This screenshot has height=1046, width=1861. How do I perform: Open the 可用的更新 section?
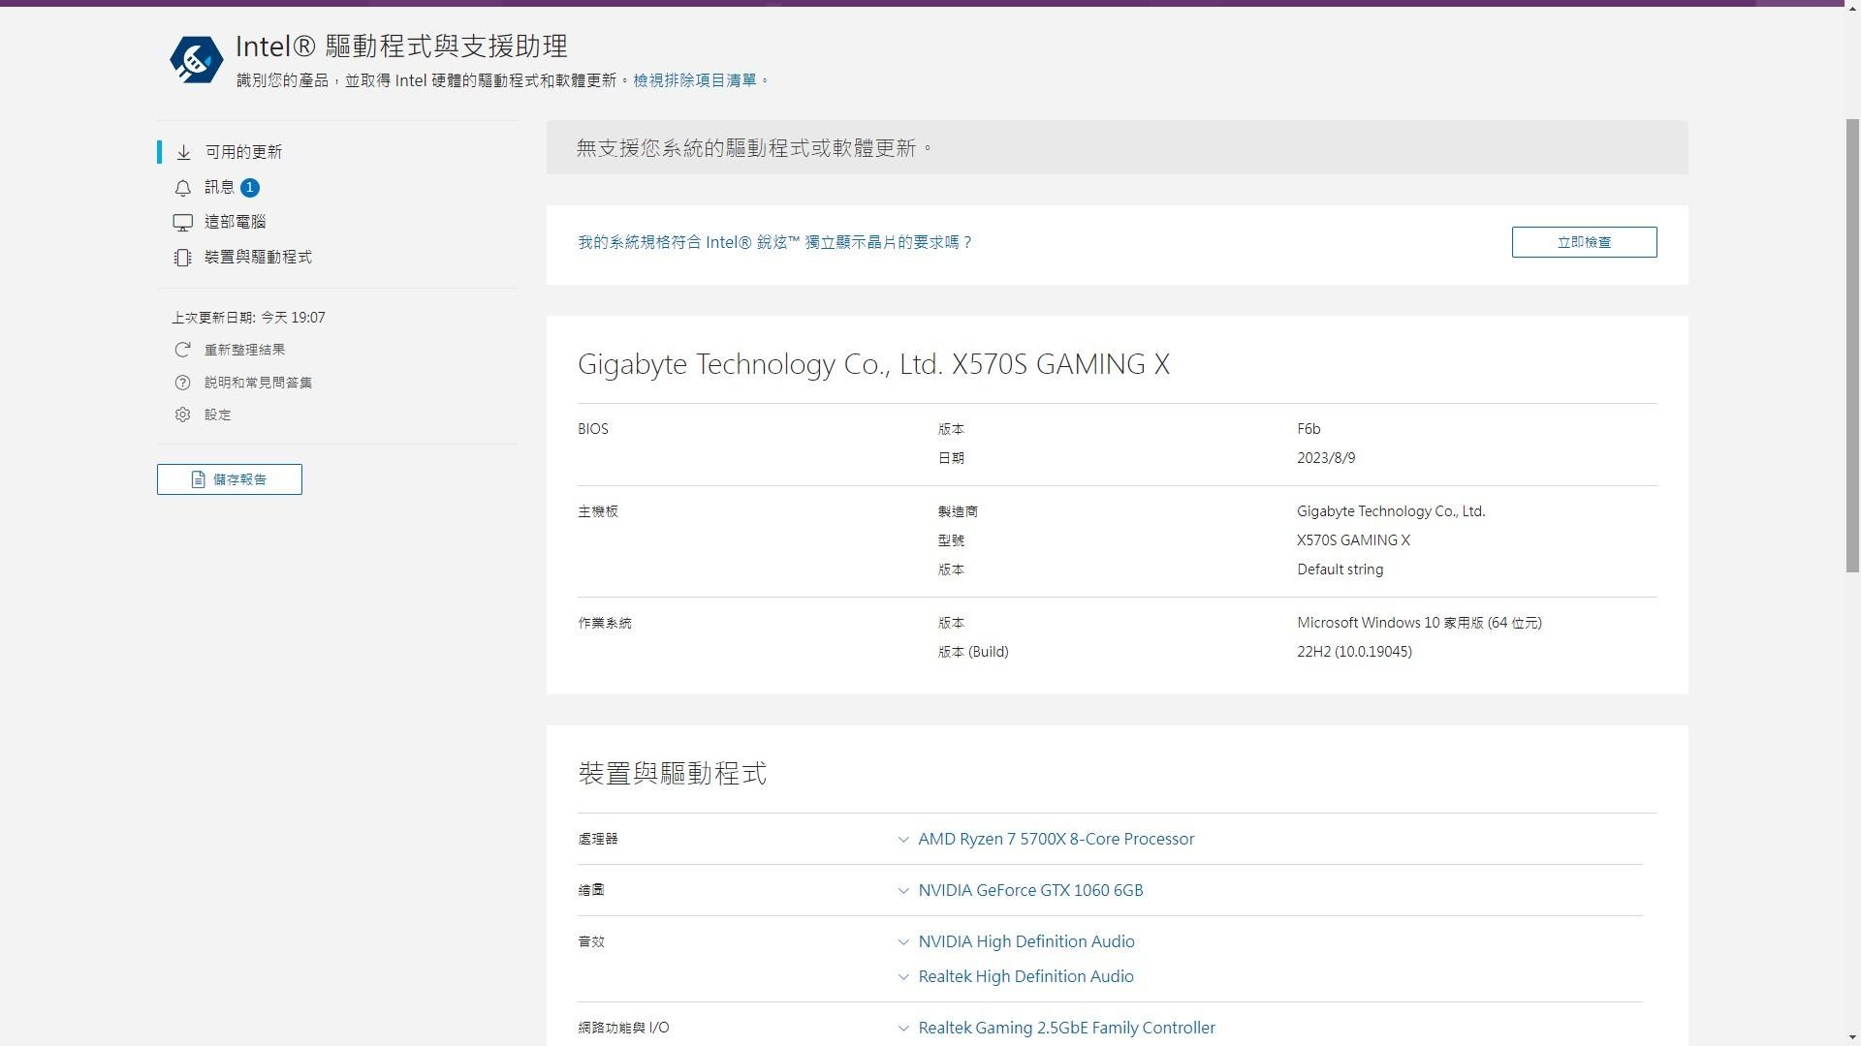pos(243,152)
